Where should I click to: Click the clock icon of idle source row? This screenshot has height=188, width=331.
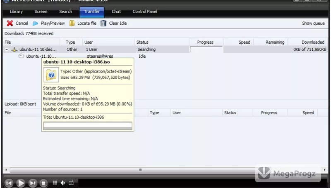[x=21, y=56]
